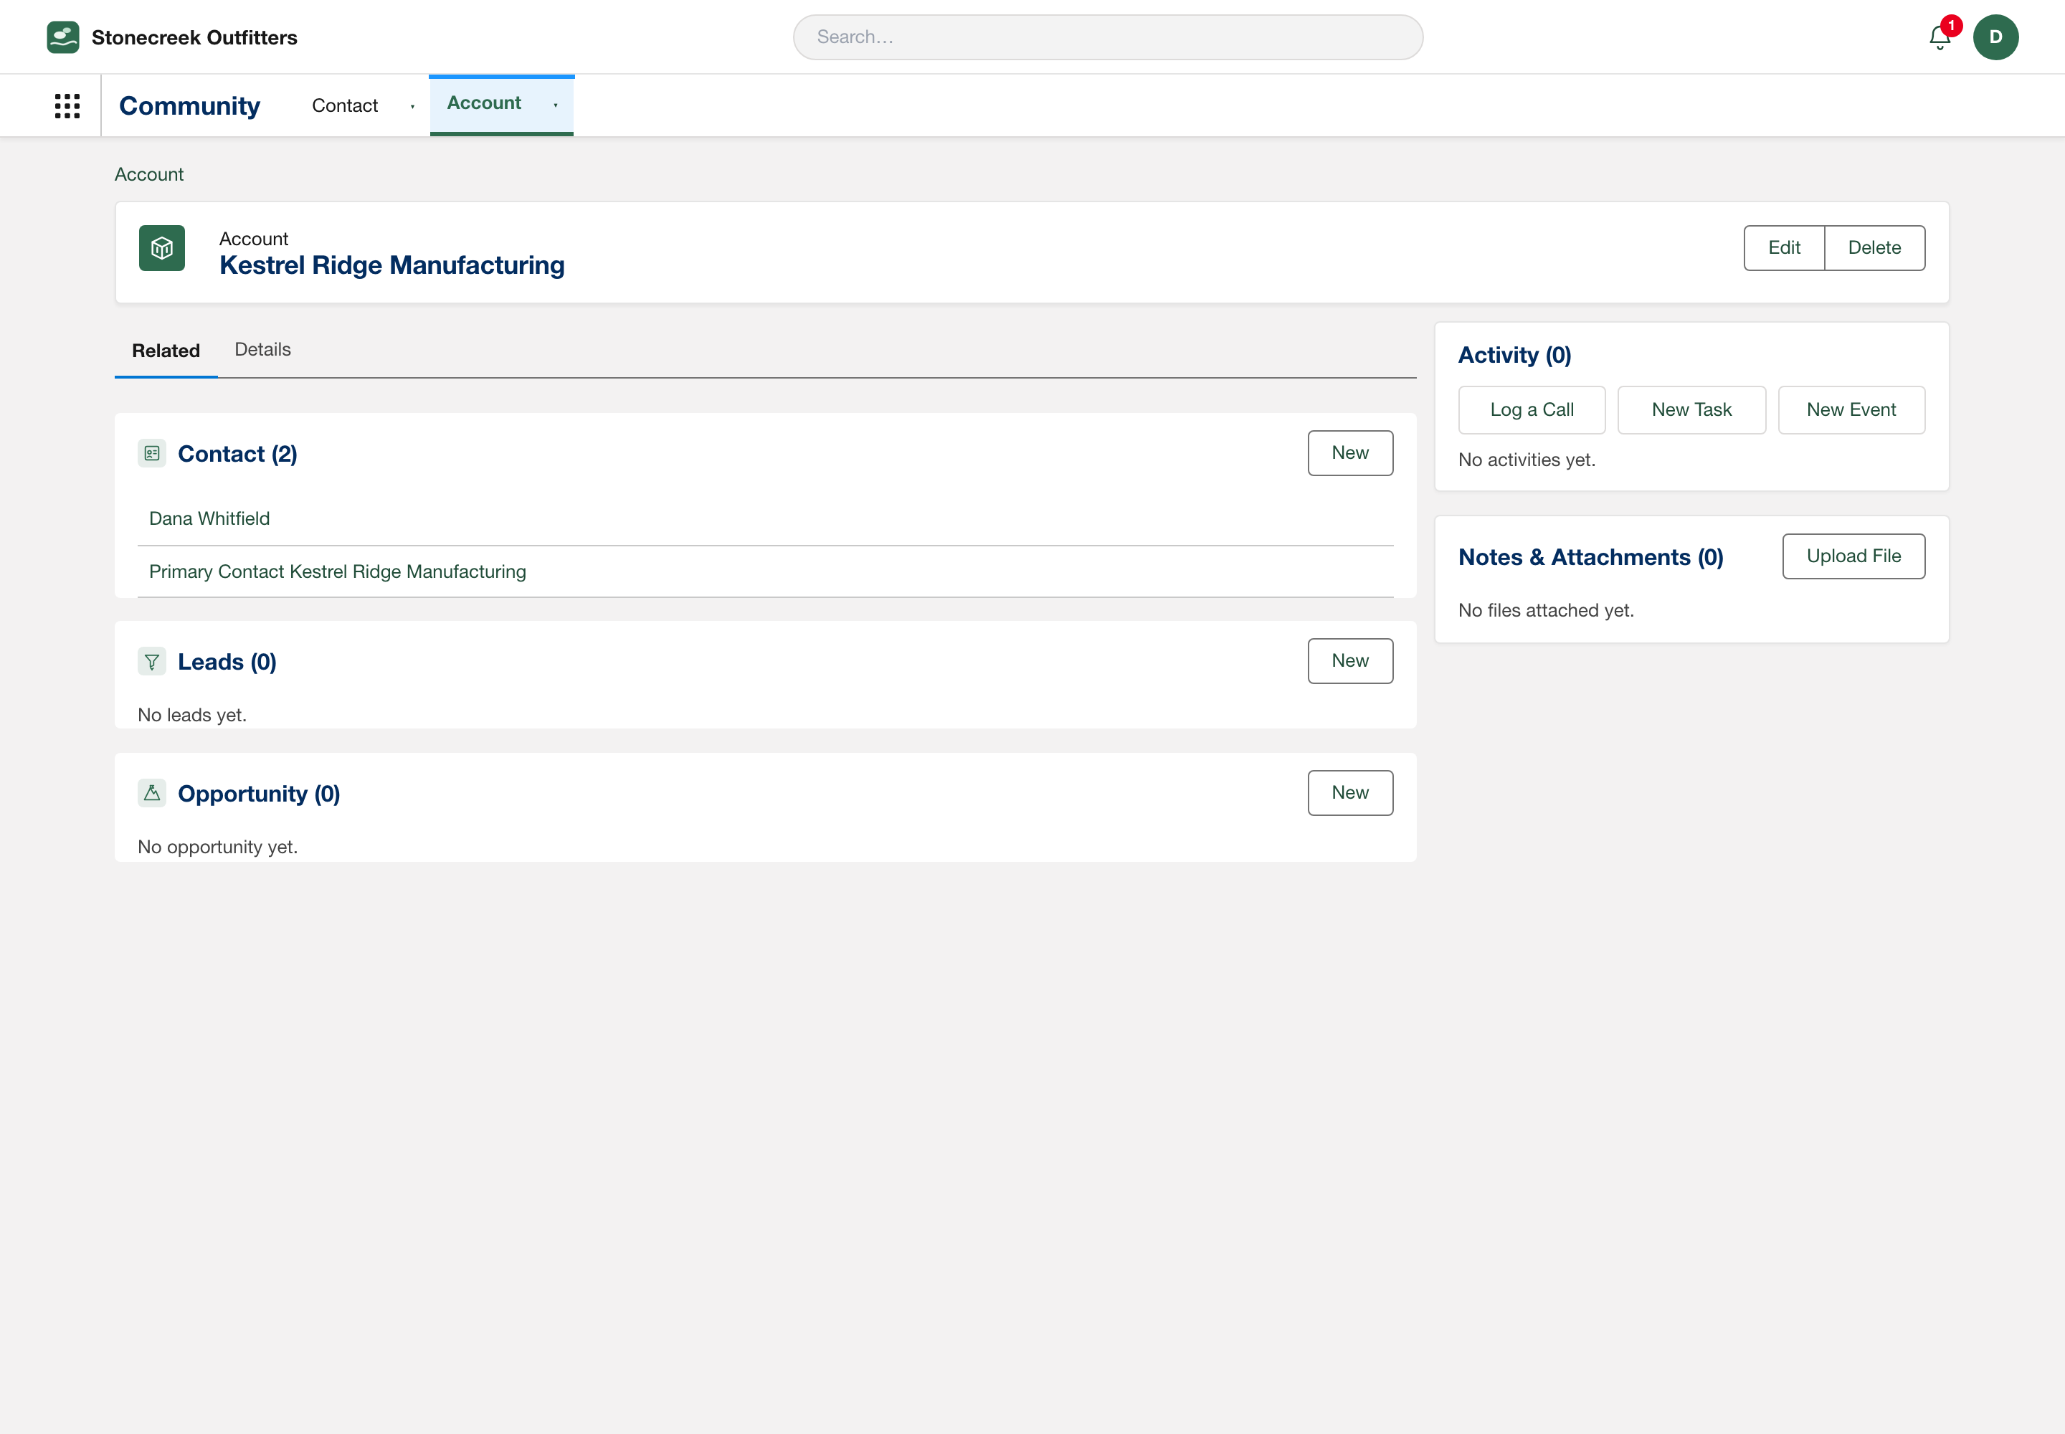Click Log a Call
Viewport: 2065px width, 1434px height.
click(x=1532, y=409)
